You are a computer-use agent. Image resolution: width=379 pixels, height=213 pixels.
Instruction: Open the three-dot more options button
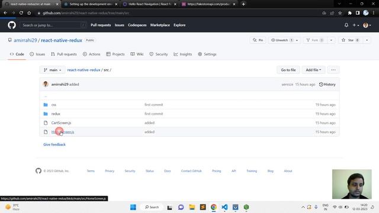333,70
